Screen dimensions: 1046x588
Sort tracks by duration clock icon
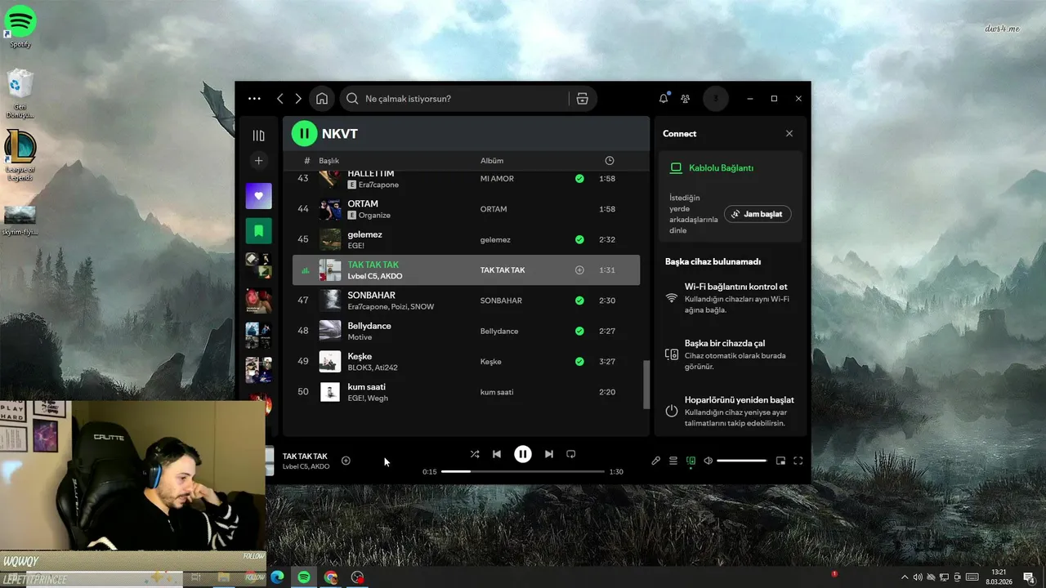[609, 161]
